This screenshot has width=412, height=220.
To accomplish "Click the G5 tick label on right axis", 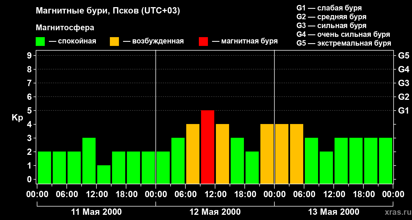I will coord(403,56).
